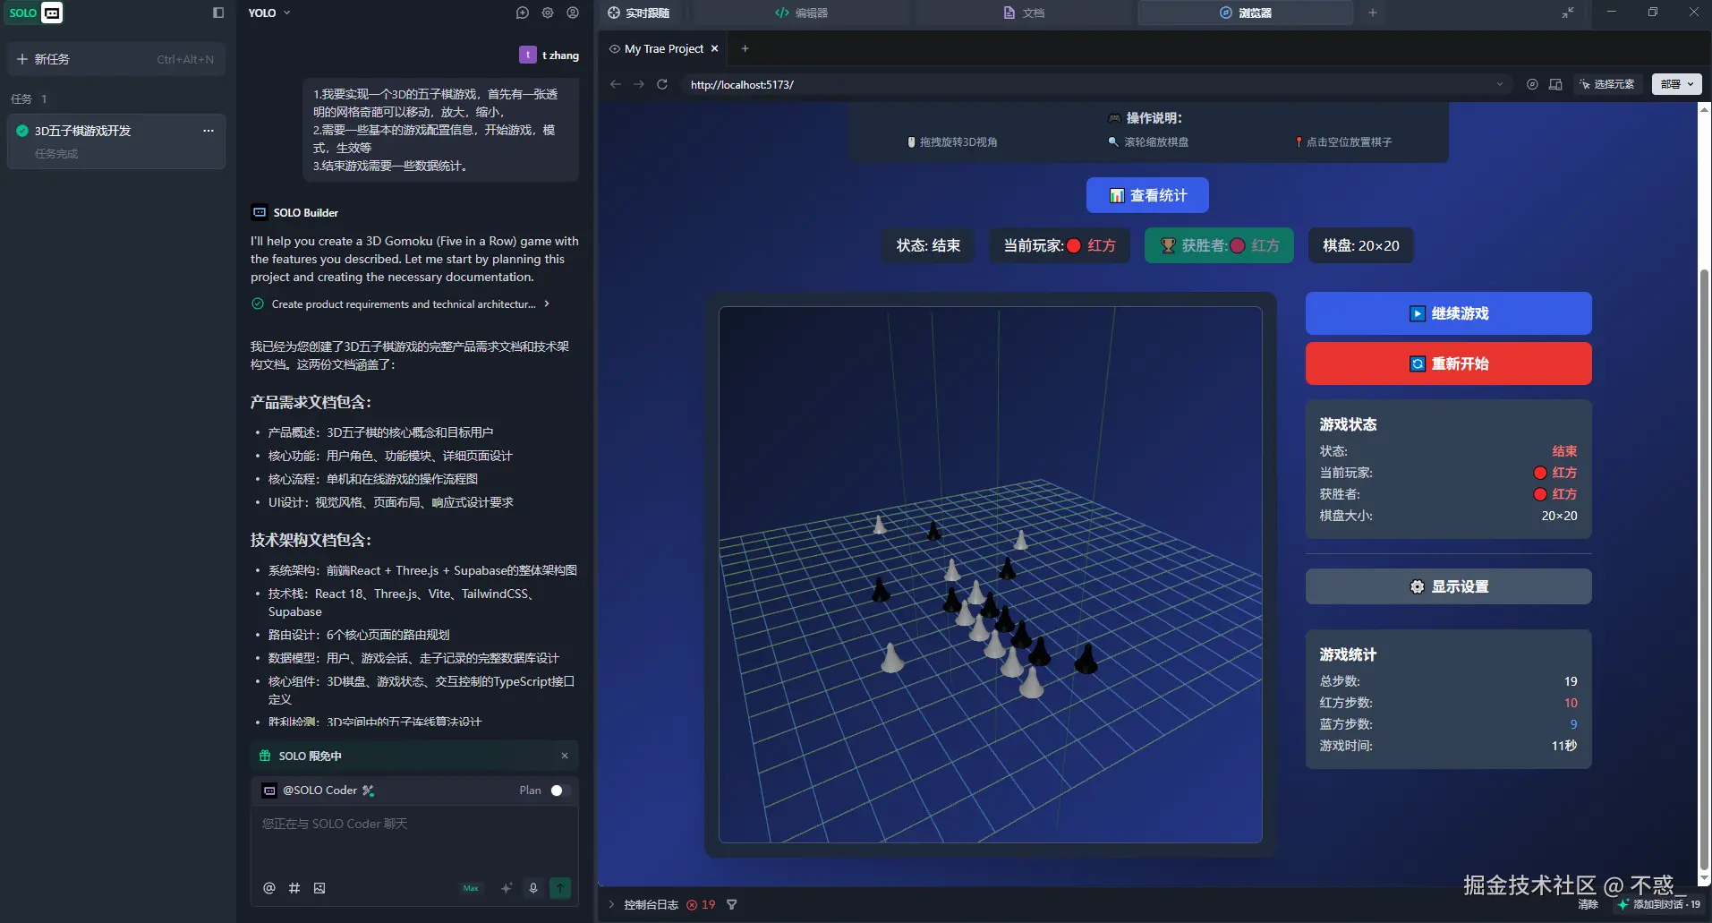Expand the Create product requirements step
1712x923 pixels.
pyautogui.click(x=547, y=304)
